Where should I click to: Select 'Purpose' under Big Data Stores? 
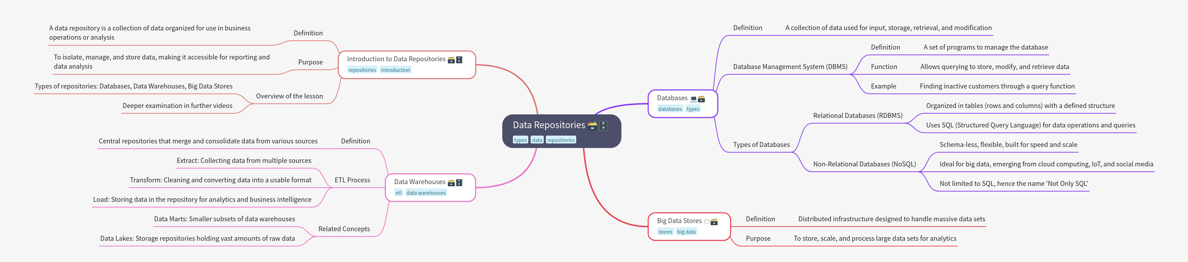coord(758,239)
